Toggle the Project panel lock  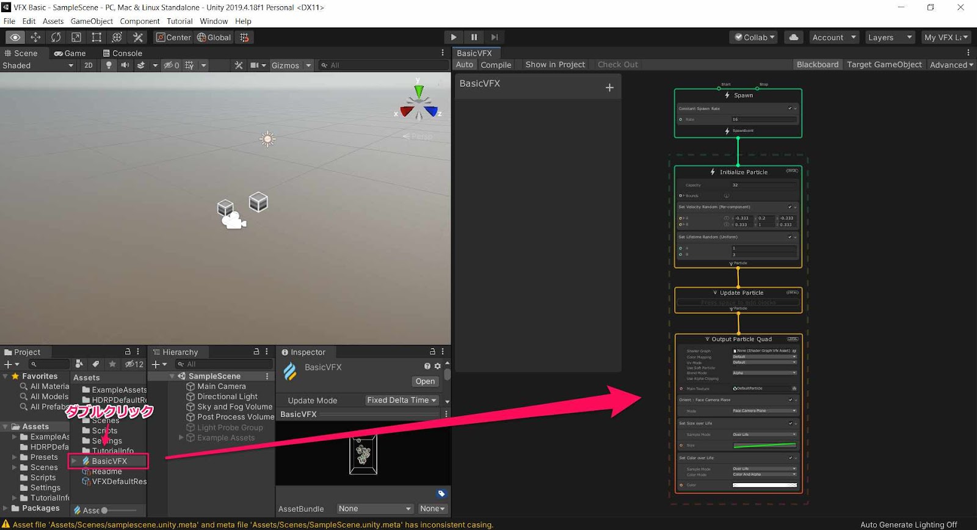point(128,352)
